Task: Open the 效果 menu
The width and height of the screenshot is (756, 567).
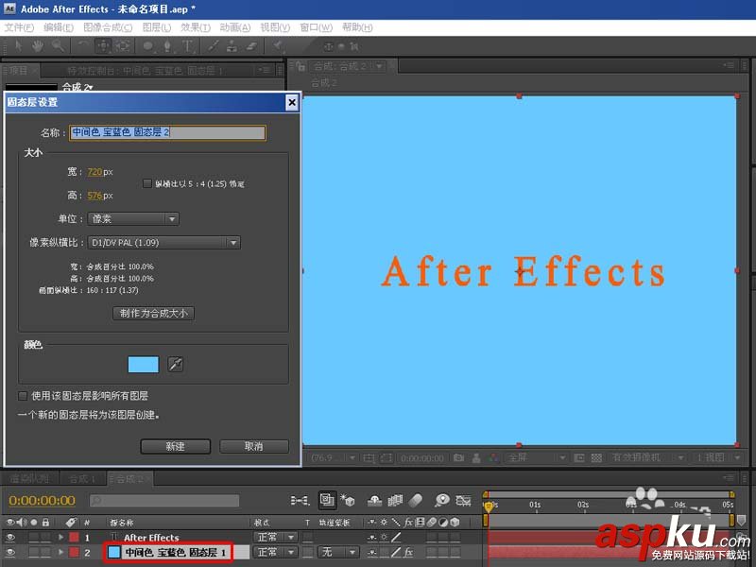Action: [x=196, y=27]
